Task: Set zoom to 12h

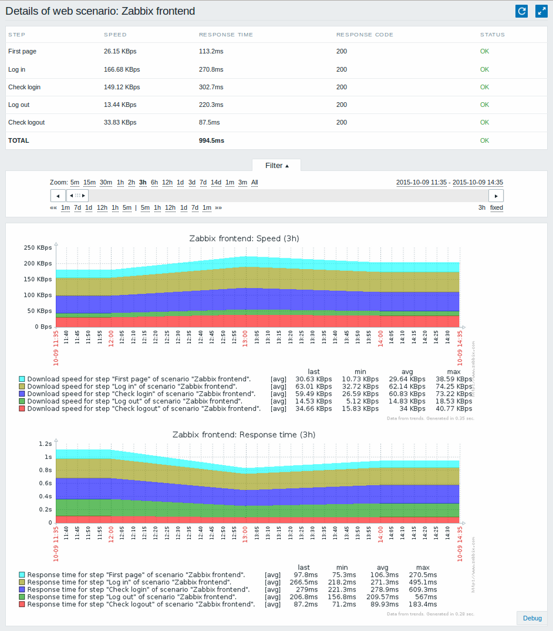Action: pyautogui.click(x=167, y=182)
